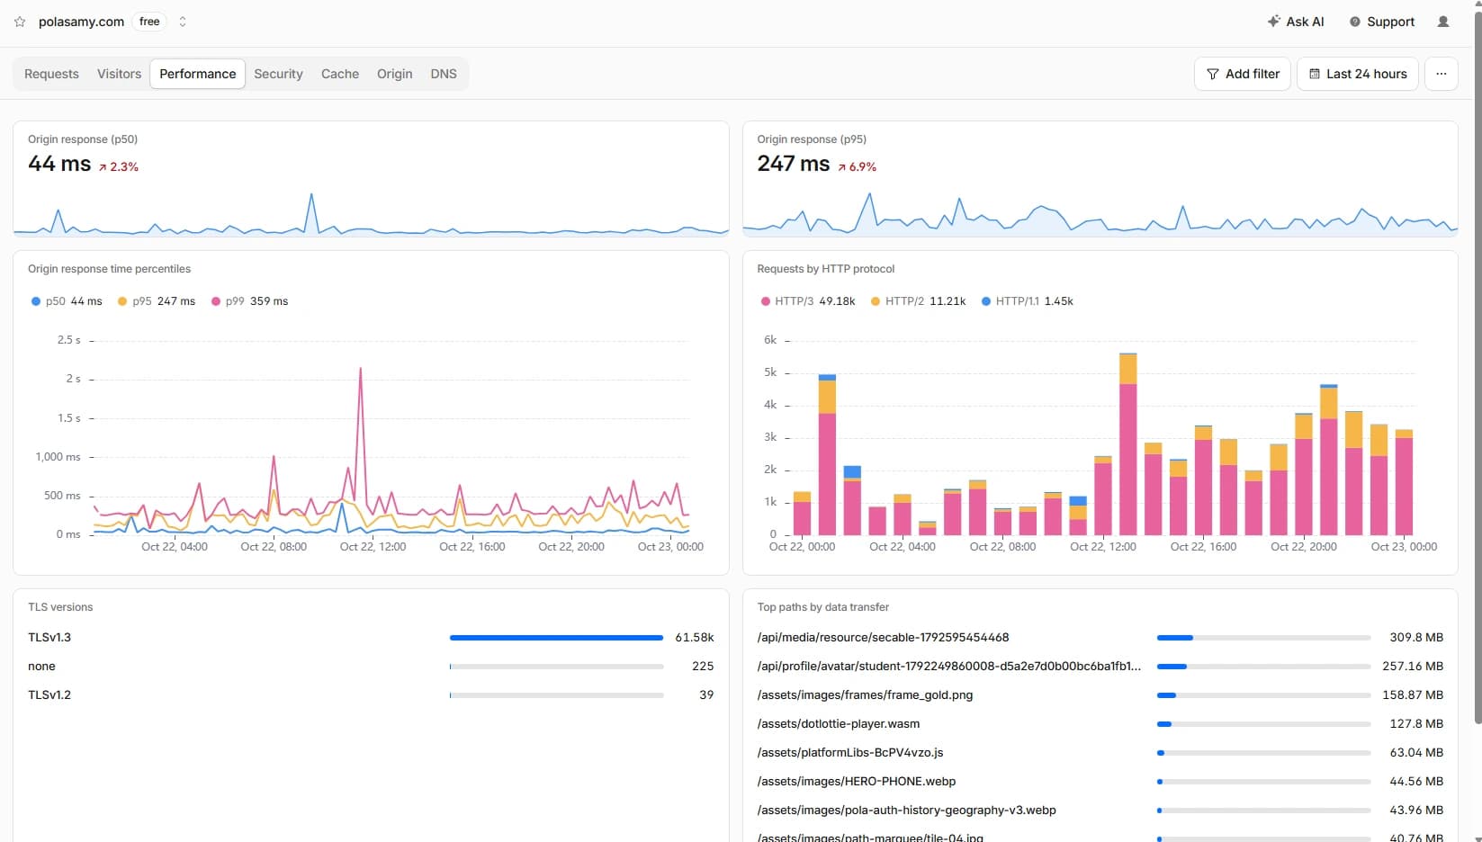Viewport: 1482px width, 842px height.
Task: Switch to the Requests tab
Action: [x=51, y=74]
